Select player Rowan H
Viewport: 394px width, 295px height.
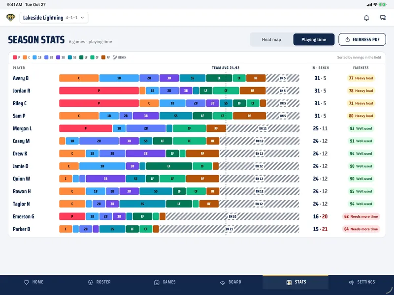pyautogui.click(x=22, y=191)
